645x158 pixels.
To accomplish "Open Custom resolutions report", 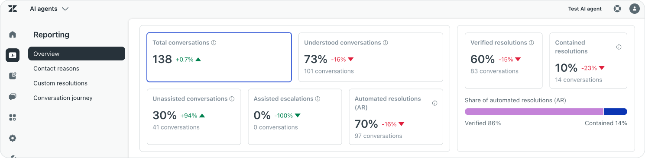I will tap(60, 83).
